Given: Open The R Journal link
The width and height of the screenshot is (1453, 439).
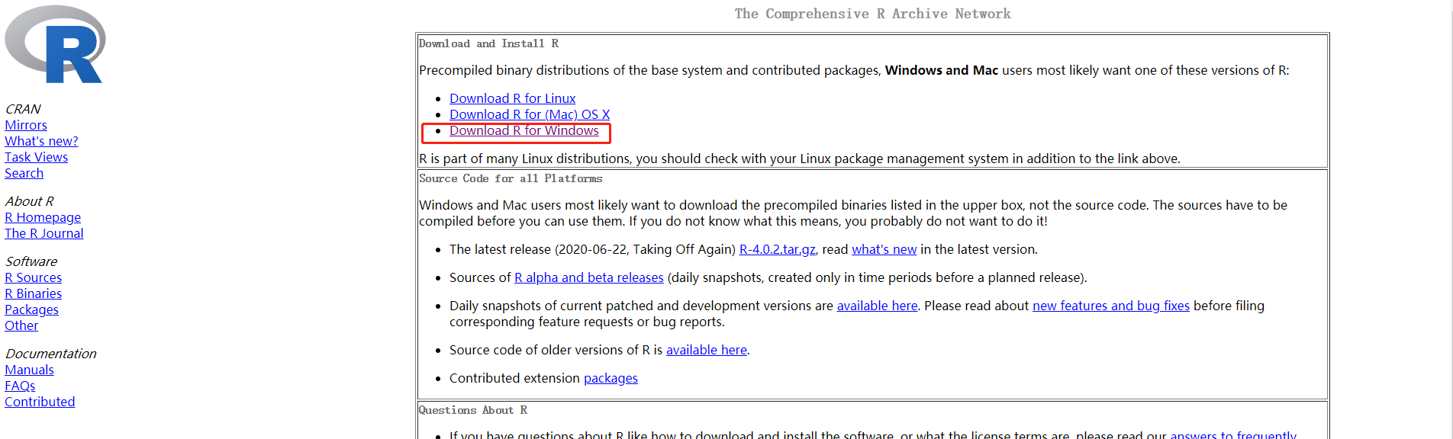Looking at the screenshot, I should point(44,233).
